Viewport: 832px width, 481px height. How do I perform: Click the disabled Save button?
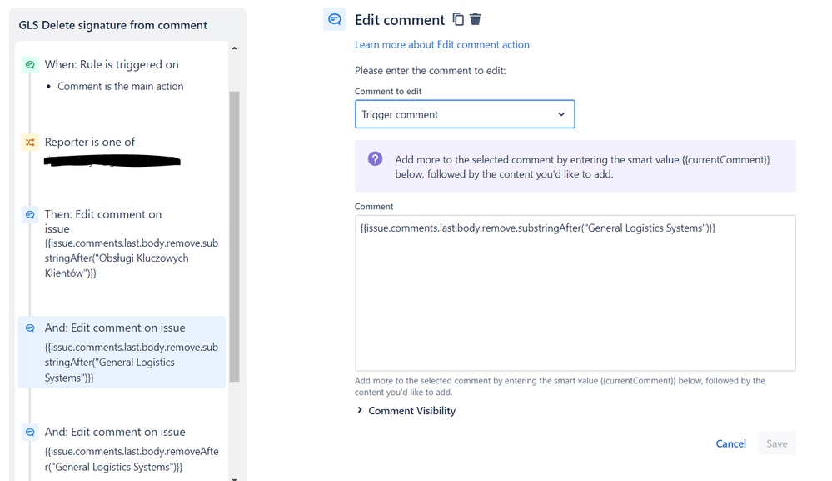[777, 443]
